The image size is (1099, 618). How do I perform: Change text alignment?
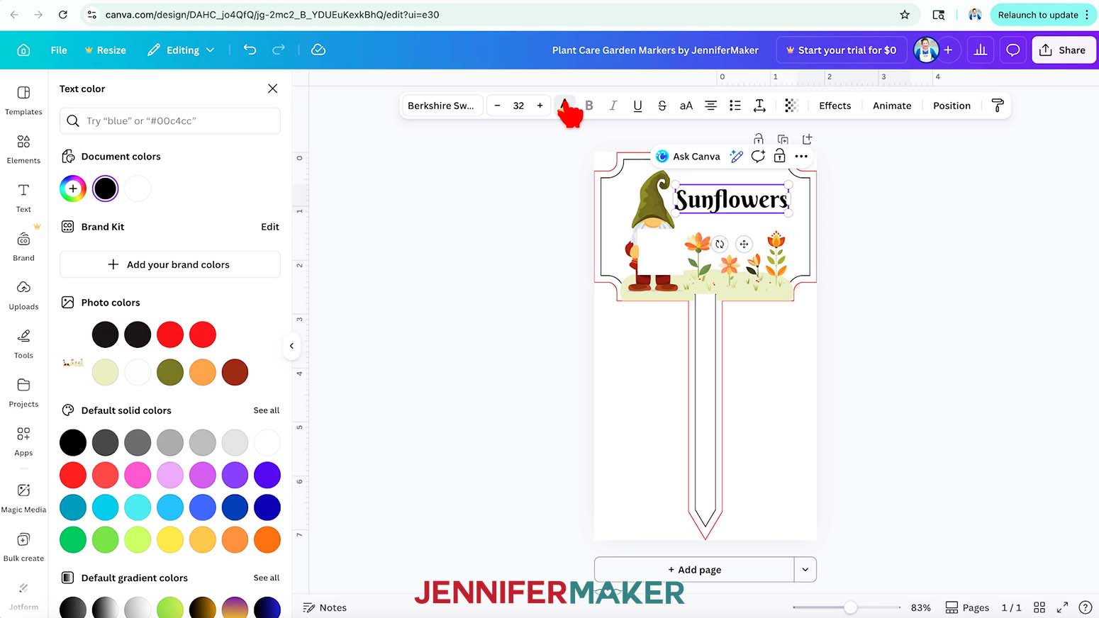tap(710, 106)
